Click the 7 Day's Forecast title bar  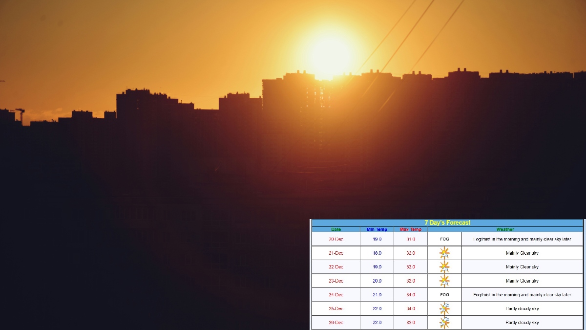[447, 222]
